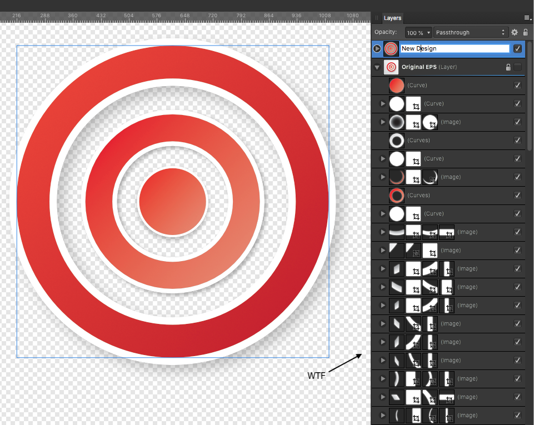Uncheck visibility of white-ring (Curves) layer
This screenshot has height=425, width=534.
(x=518, y=141)
